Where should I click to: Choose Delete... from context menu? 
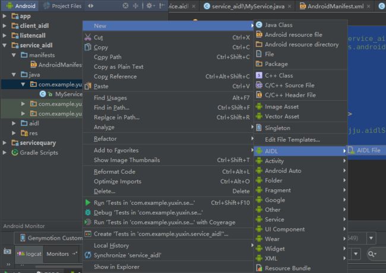[x=168, y=191]
